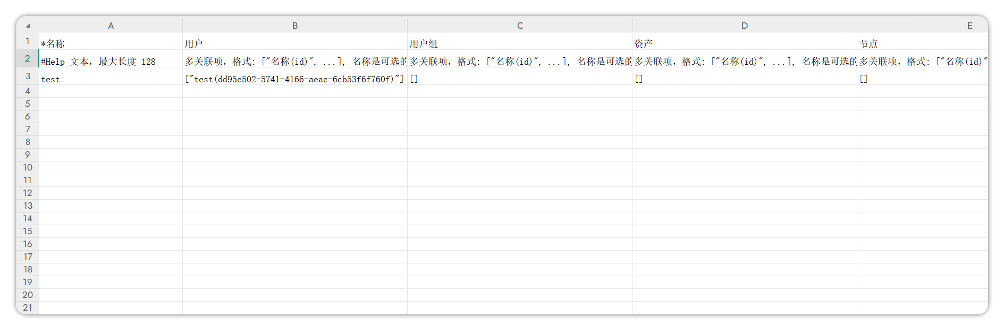The width and height of the screenshot is (1004, 325).
Task: Select column A header
Action: (x=111, y=25)
